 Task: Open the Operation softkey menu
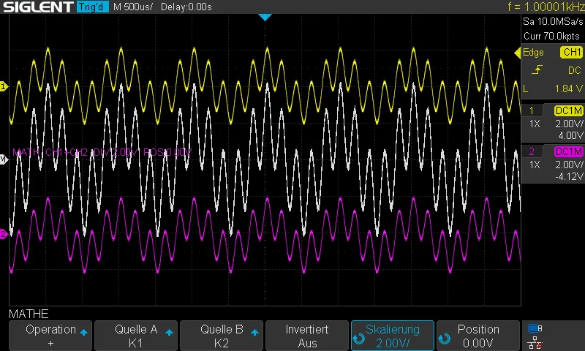(50, 336)
